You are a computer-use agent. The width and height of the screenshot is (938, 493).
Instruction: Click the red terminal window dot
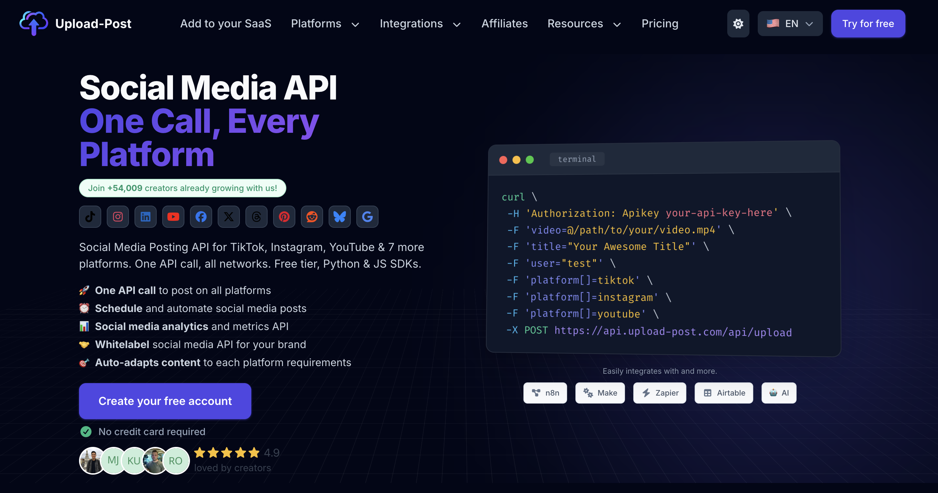tap(503, 160)
